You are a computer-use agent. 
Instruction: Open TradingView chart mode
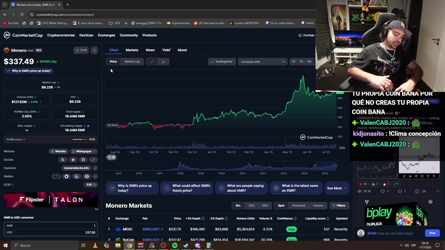point(221,62)
